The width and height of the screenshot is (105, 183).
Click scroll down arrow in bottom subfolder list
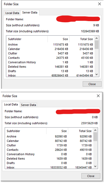pyautogui.click(x=95, y=166)
